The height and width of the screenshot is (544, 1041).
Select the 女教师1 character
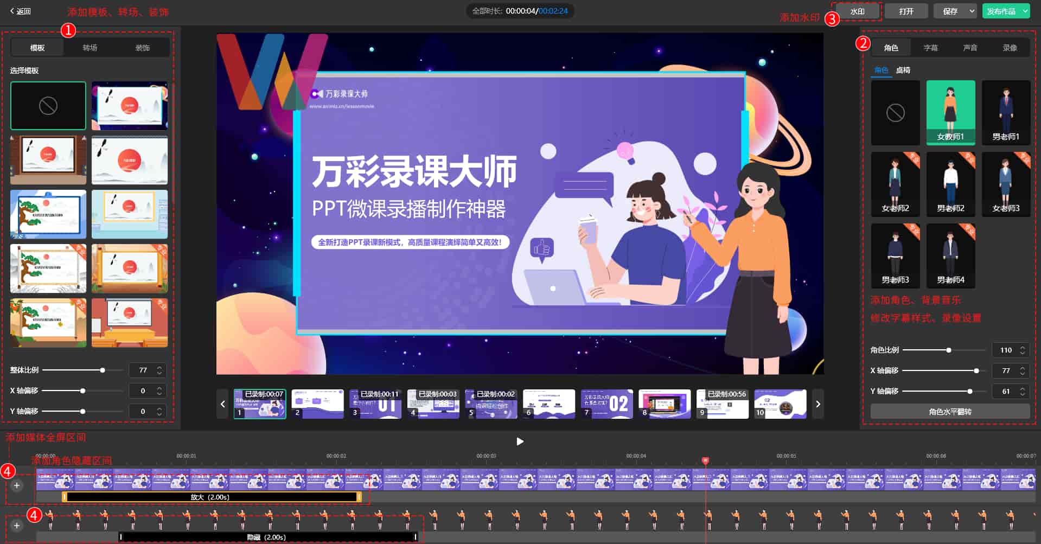point(950,113)
